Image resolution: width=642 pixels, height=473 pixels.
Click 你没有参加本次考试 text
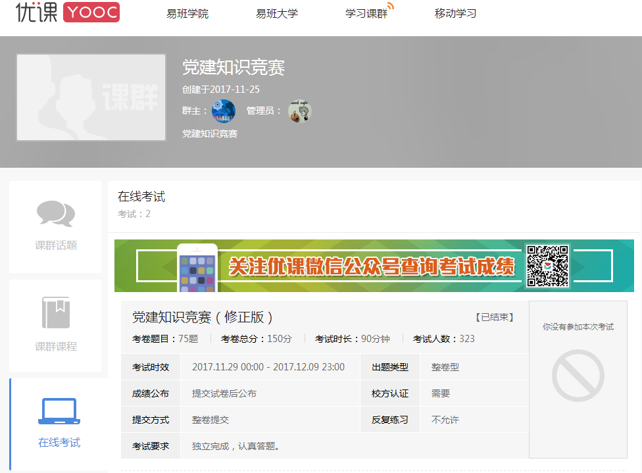pos(578,327)
